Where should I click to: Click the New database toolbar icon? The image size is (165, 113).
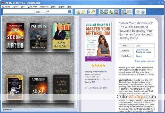pos(78,12)
